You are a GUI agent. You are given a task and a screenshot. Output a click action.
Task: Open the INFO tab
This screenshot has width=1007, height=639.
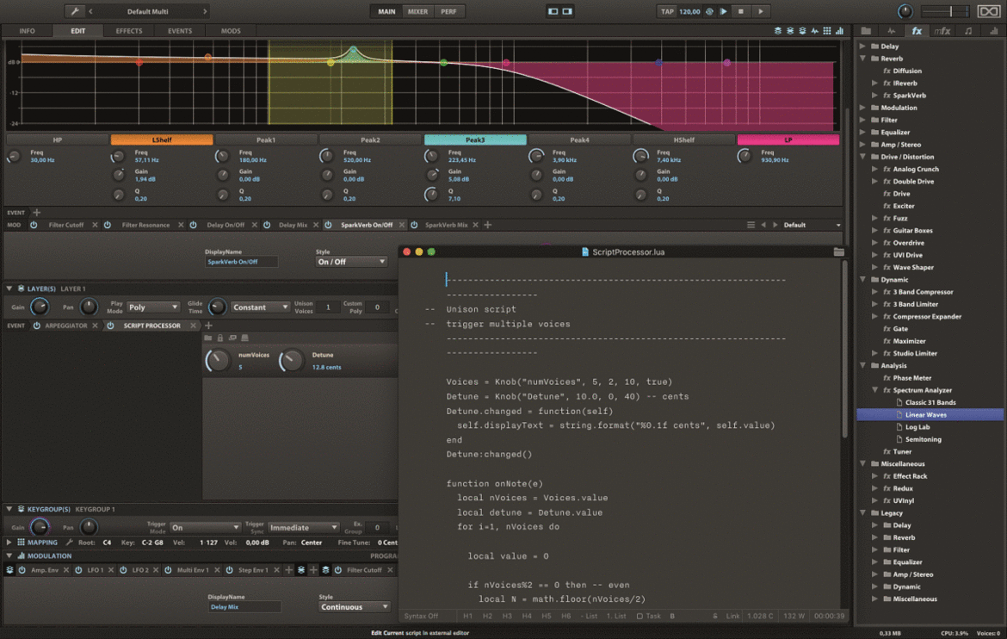click(27, 31)
